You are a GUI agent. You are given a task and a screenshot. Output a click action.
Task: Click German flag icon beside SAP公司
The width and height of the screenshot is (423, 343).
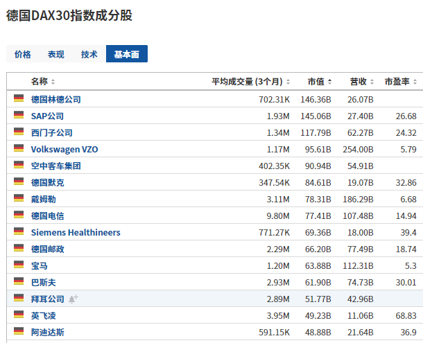[19, 115]
